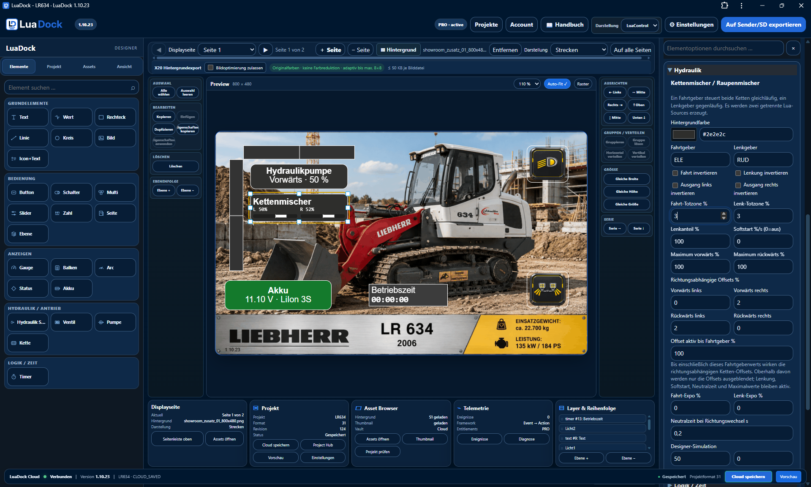Enable Bildoptimierung zulassen checkbox

coord(210,68)
